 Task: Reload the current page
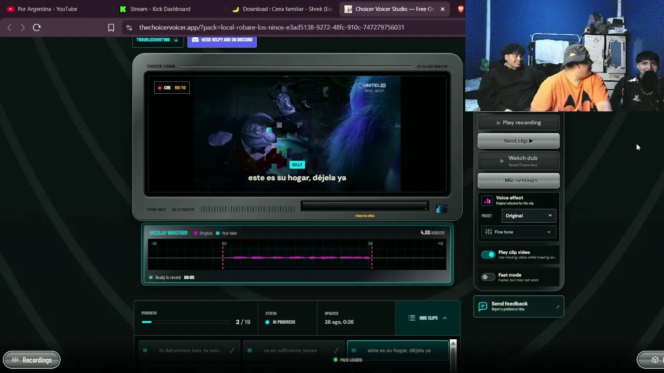coord(37,27)
